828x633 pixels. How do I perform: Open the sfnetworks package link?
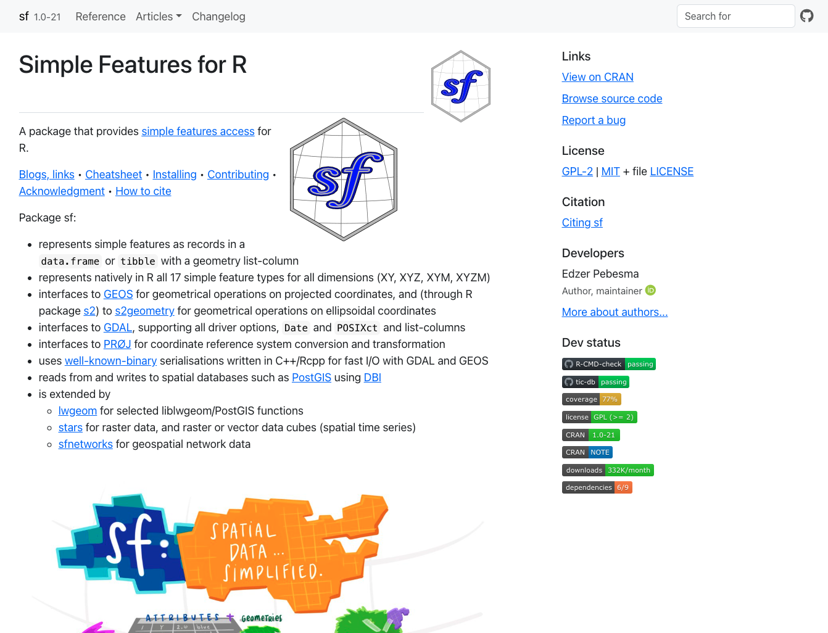point(85,444)
